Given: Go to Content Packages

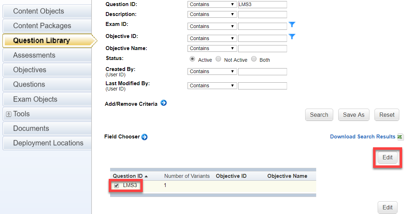Looking at the screenshot, I should (47, 26).
